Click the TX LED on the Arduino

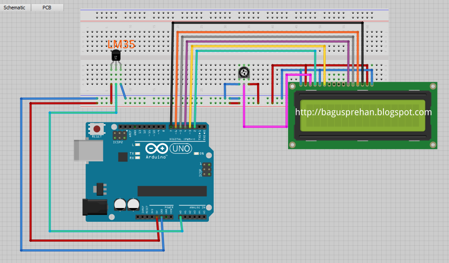137,153
